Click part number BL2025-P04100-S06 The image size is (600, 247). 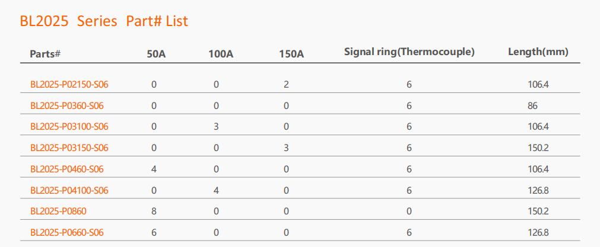tap(69, 190)
